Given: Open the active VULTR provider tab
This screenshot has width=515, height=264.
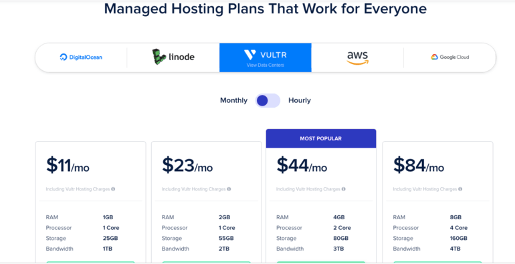Looking at the screenshot, I should click(266, 57).
